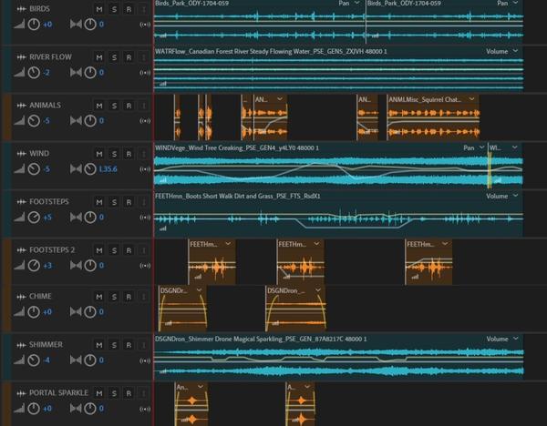Toggle the CHIME track stereo output icon
Viewport: 547px width, 426px height.
(144, 312)
